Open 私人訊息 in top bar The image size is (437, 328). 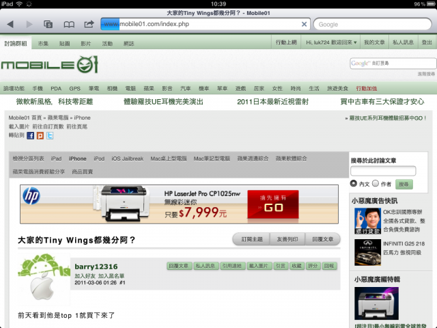tap(404, 42)
